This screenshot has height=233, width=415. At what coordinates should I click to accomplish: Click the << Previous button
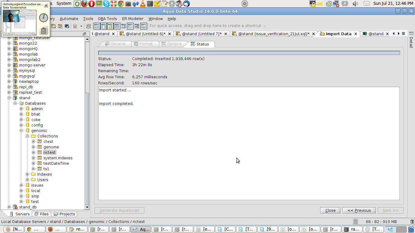click(x=359, y=210)
